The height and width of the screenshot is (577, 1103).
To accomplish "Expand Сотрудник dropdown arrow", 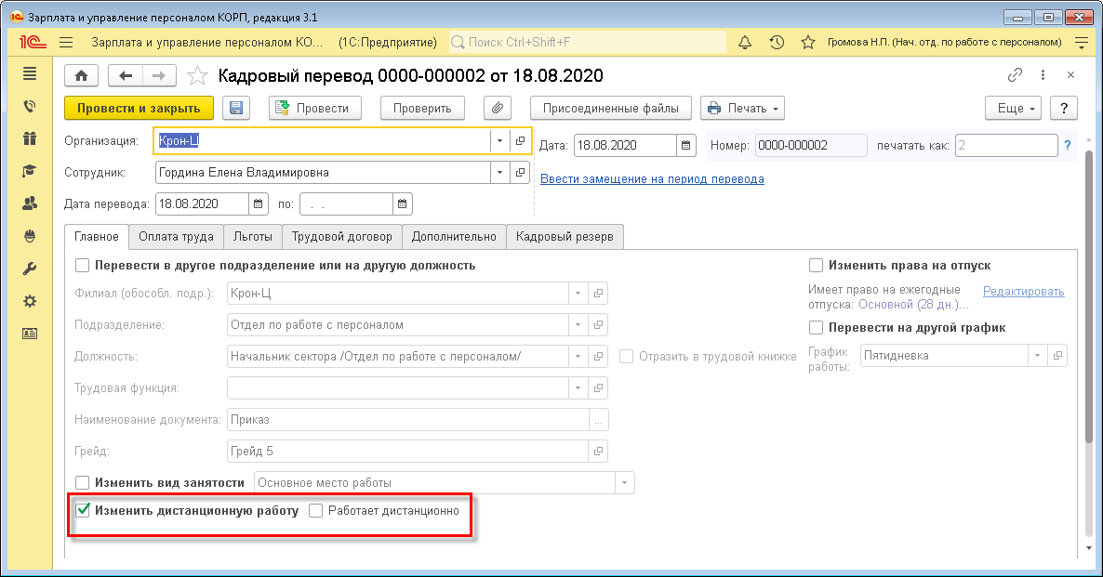I will [499, 172].
